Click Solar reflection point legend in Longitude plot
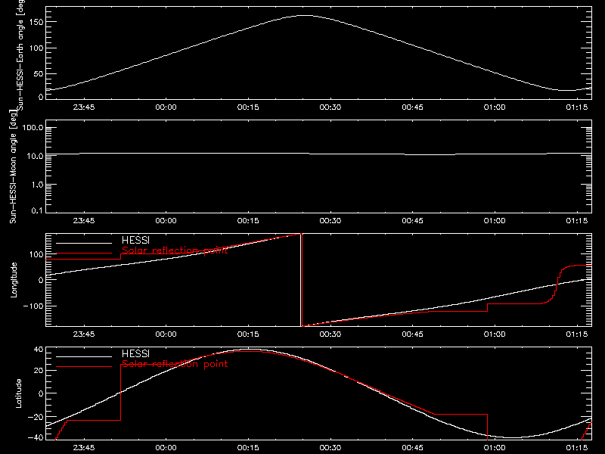This screenshot has height=454, width=605. [175, 250]
